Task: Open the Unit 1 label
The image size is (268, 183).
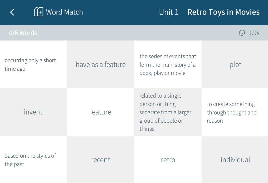Action: (x=169, y=12)
